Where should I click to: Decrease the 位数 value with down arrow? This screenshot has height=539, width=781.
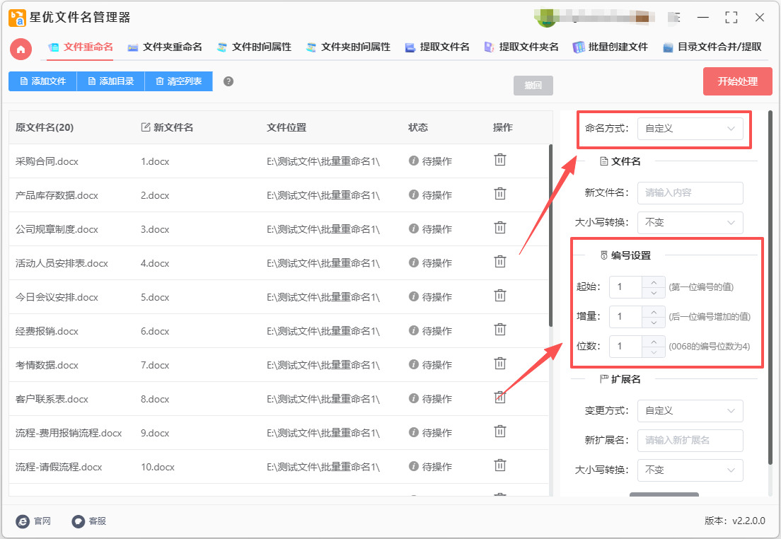(654, 352)
